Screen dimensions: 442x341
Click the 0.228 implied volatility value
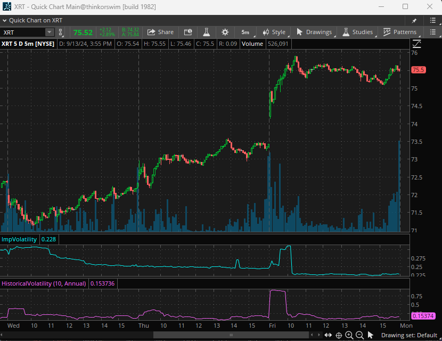[49, 239]
